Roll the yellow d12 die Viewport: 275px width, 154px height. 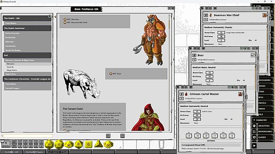(x=59, y=144)
